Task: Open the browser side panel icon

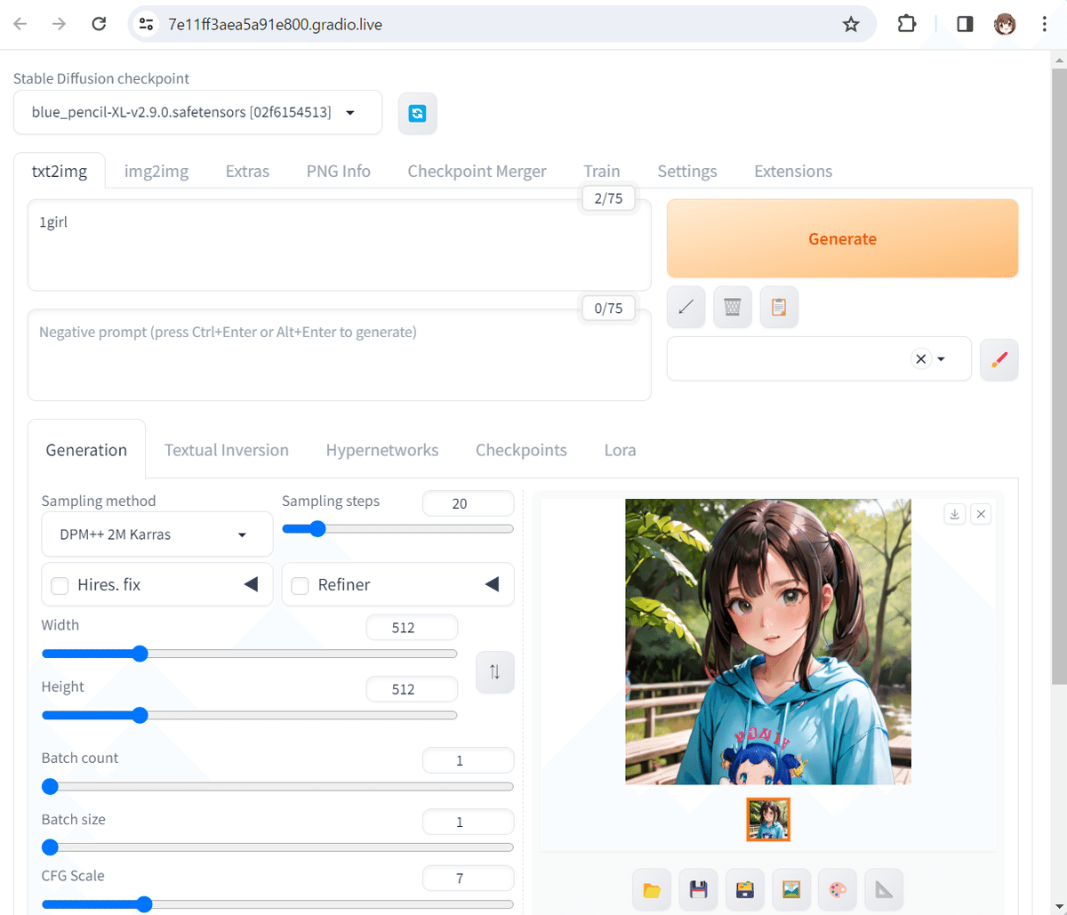Action: coord(965,24)
